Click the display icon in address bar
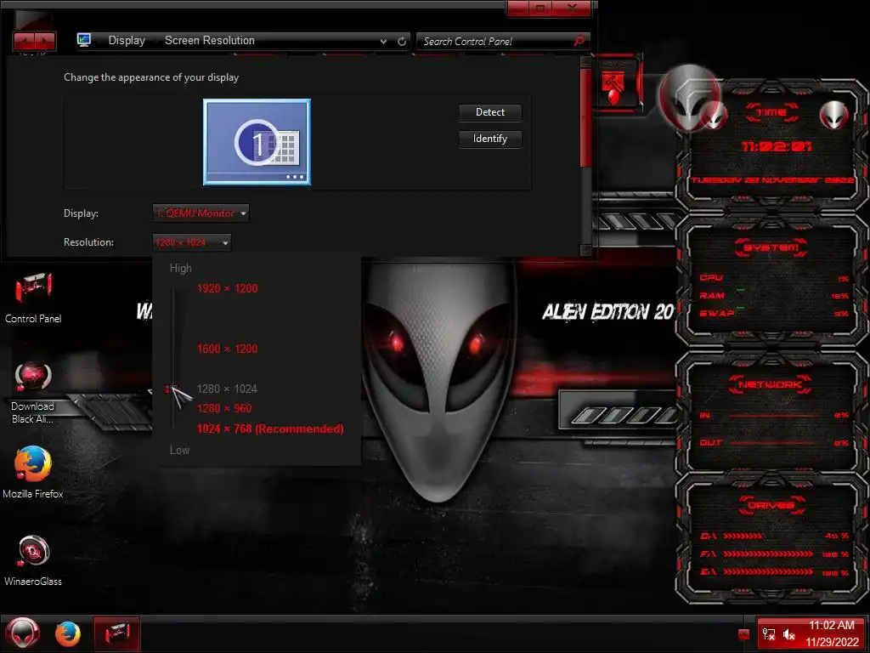Viewport: 870px width, 653px height. coord(84,41)
